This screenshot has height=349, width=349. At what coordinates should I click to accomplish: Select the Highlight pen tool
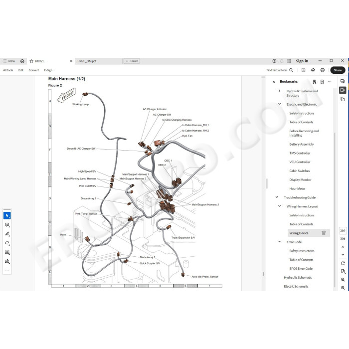click(x=7, y=234)
